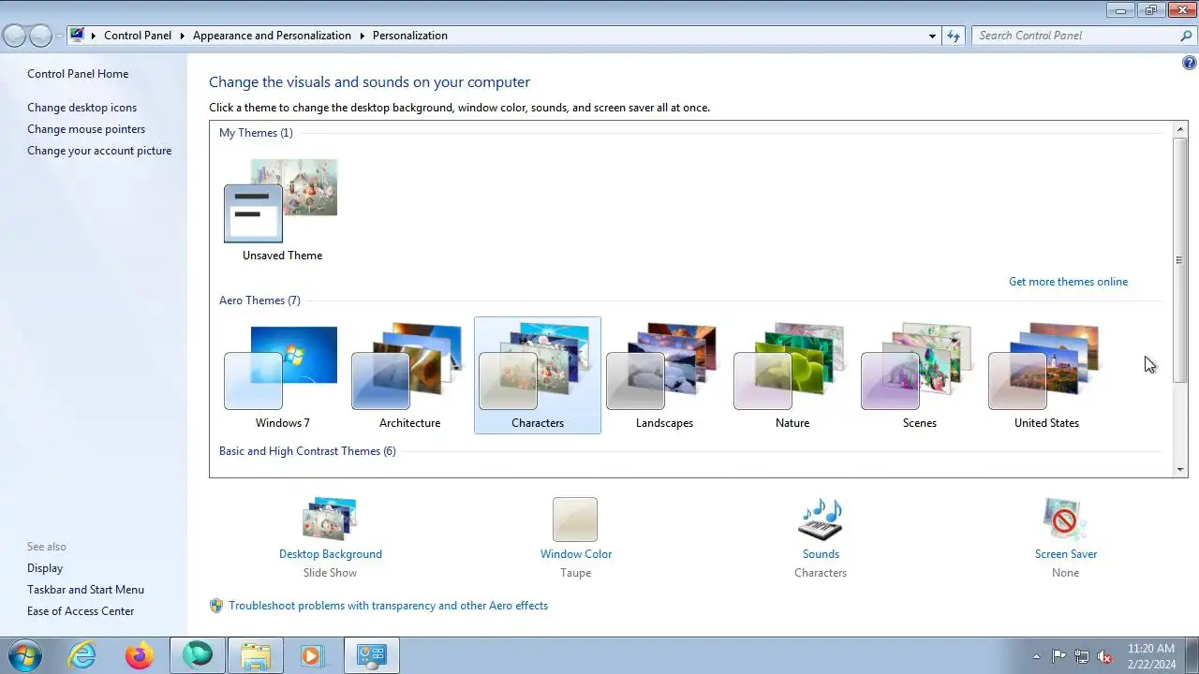This screenshot has width=1199, height=674.
Task: Open the Window Color taupe swatch
Action: click(x=575, y=519)
